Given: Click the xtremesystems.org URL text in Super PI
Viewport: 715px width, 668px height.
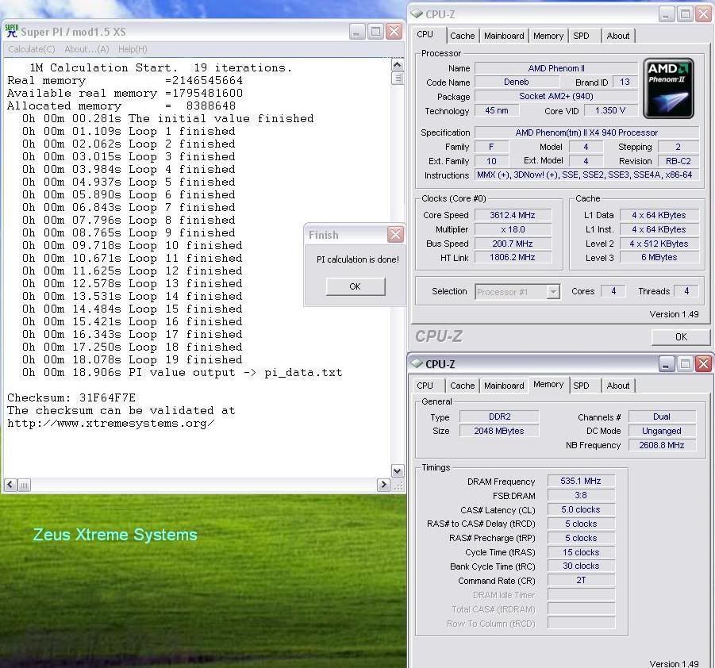Looking at the screenshot, I should 111,423.
